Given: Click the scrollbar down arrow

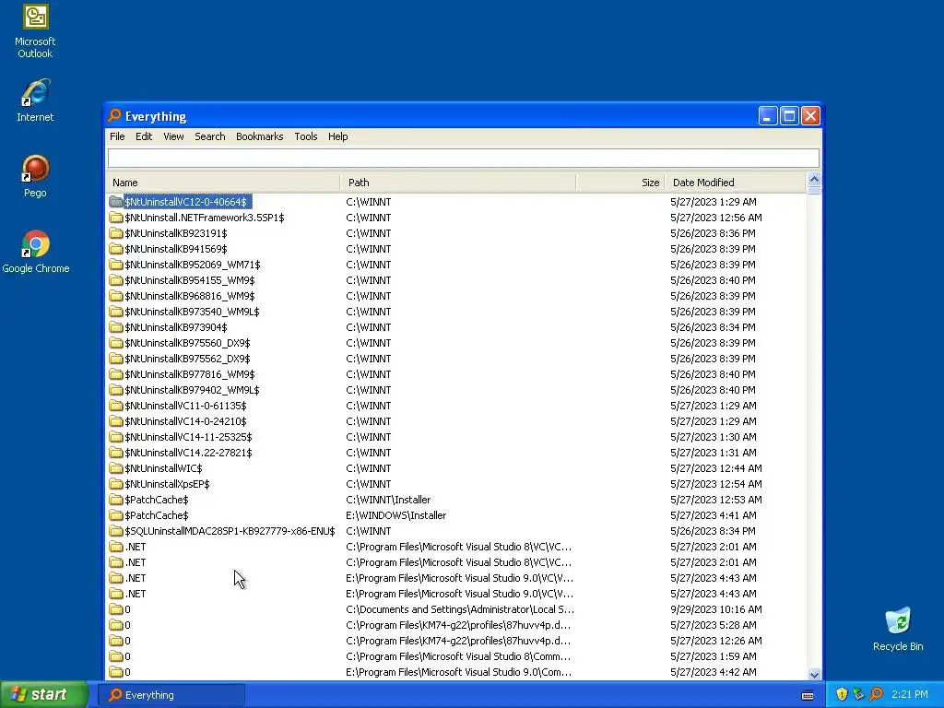Looking at the screenshot, I should pos(814,674).
